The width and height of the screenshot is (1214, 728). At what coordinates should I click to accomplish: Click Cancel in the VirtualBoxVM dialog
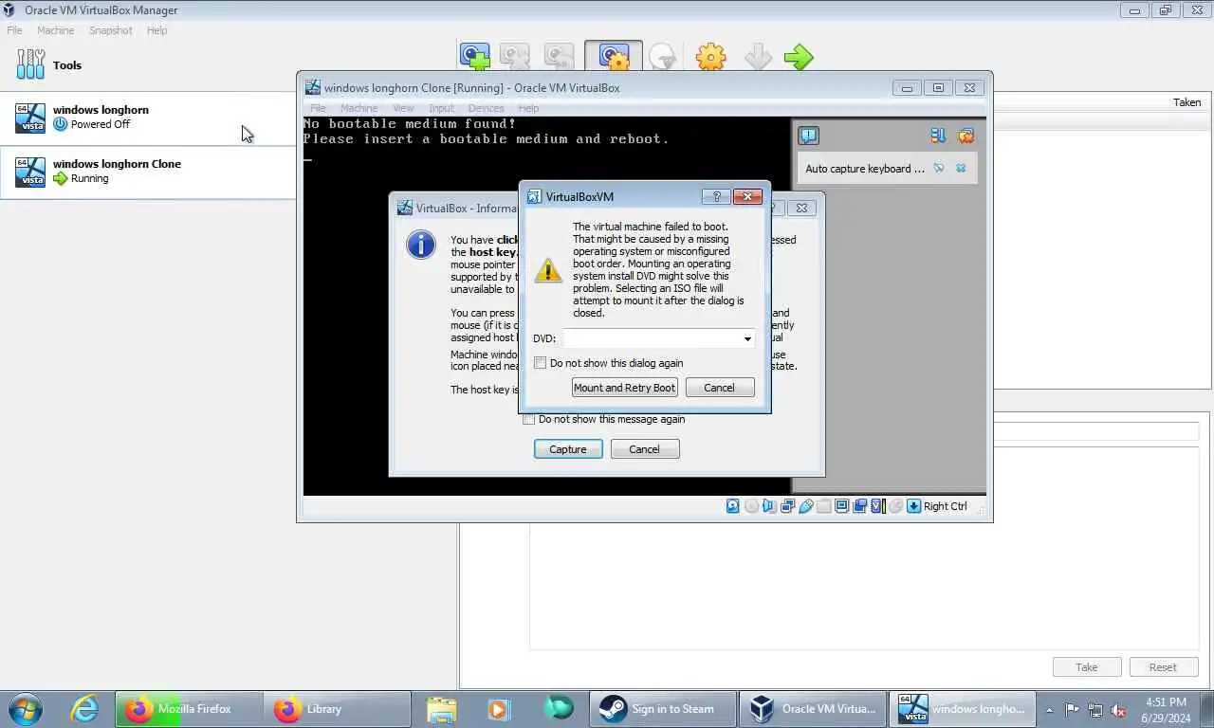point(719,388)
